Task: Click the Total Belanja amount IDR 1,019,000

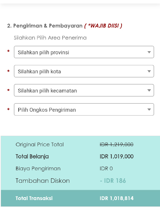Action: pyautogui.click(x=116, y=157)
